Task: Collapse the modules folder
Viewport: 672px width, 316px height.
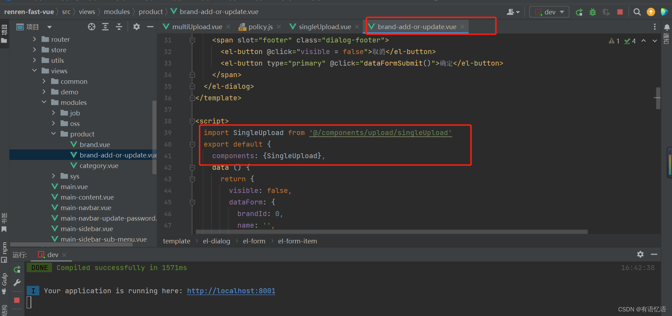Action: point(44,102)
